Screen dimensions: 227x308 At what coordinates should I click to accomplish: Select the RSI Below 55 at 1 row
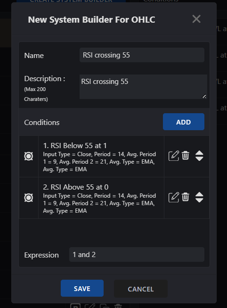(101, 157)
